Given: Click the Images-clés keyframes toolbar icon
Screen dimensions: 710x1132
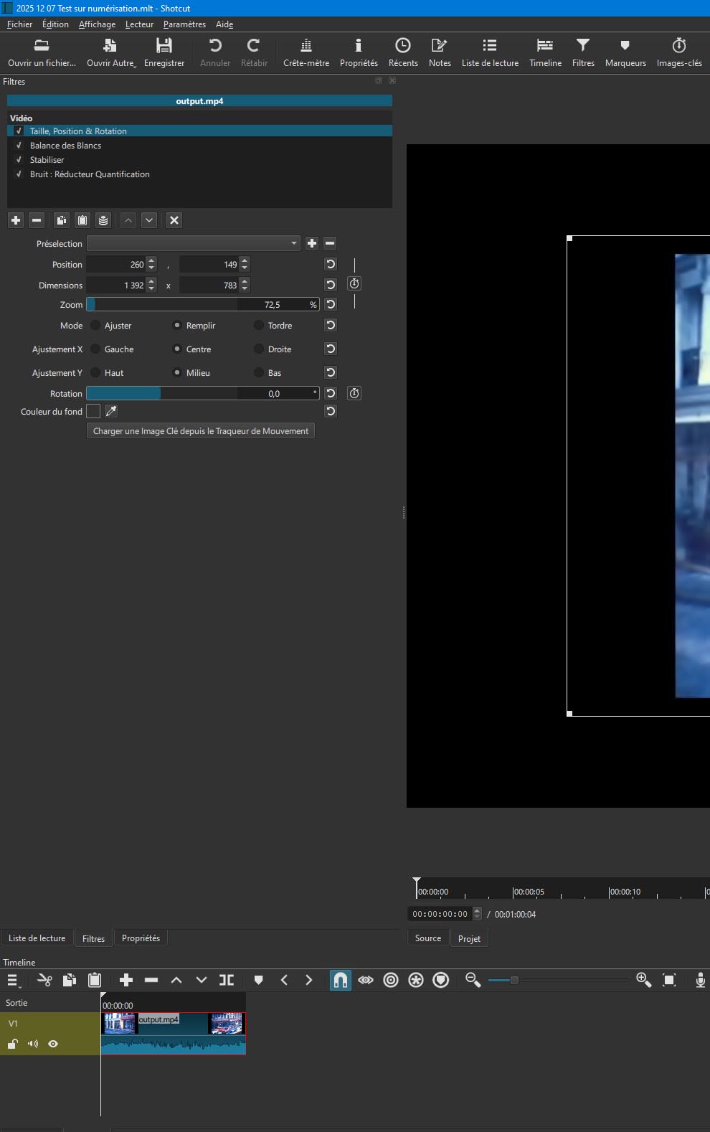Looking at the screenshot, I should pyautogui.click(x=678, y=53).
